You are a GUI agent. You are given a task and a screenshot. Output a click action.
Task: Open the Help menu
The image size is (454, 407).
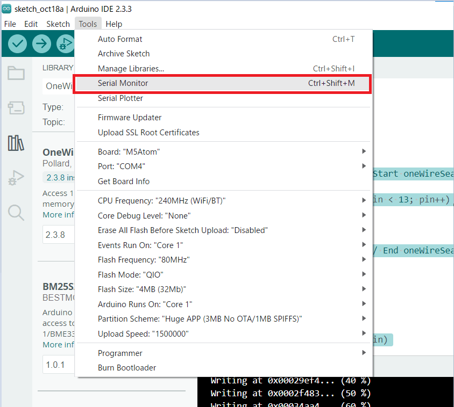(114, 24)
